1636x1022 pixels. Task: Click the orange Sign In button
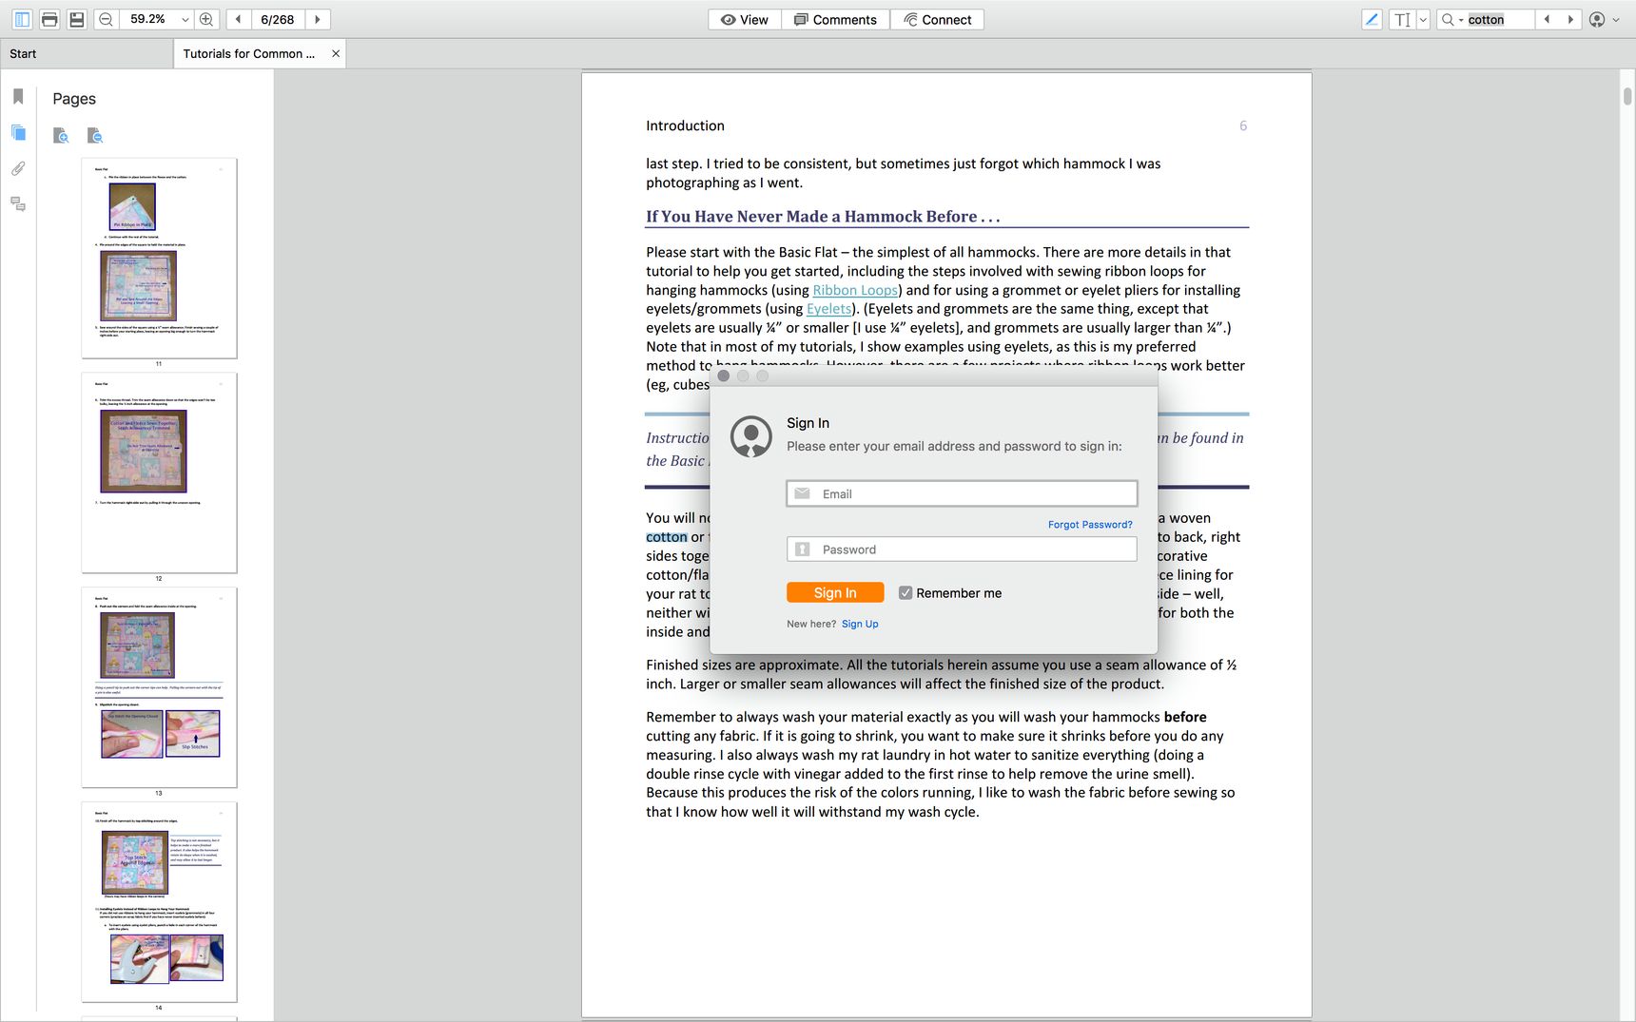pyautogui.click(x=835, y=592)
